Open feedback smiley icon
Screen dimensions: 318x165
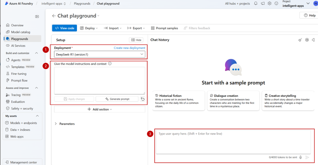click(276, 4)
